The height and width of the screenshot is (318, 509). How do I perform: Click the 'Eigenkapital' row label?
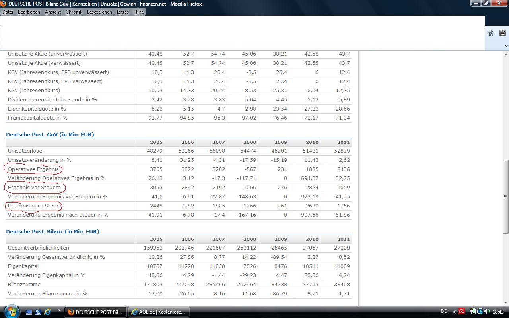point(23,266)
